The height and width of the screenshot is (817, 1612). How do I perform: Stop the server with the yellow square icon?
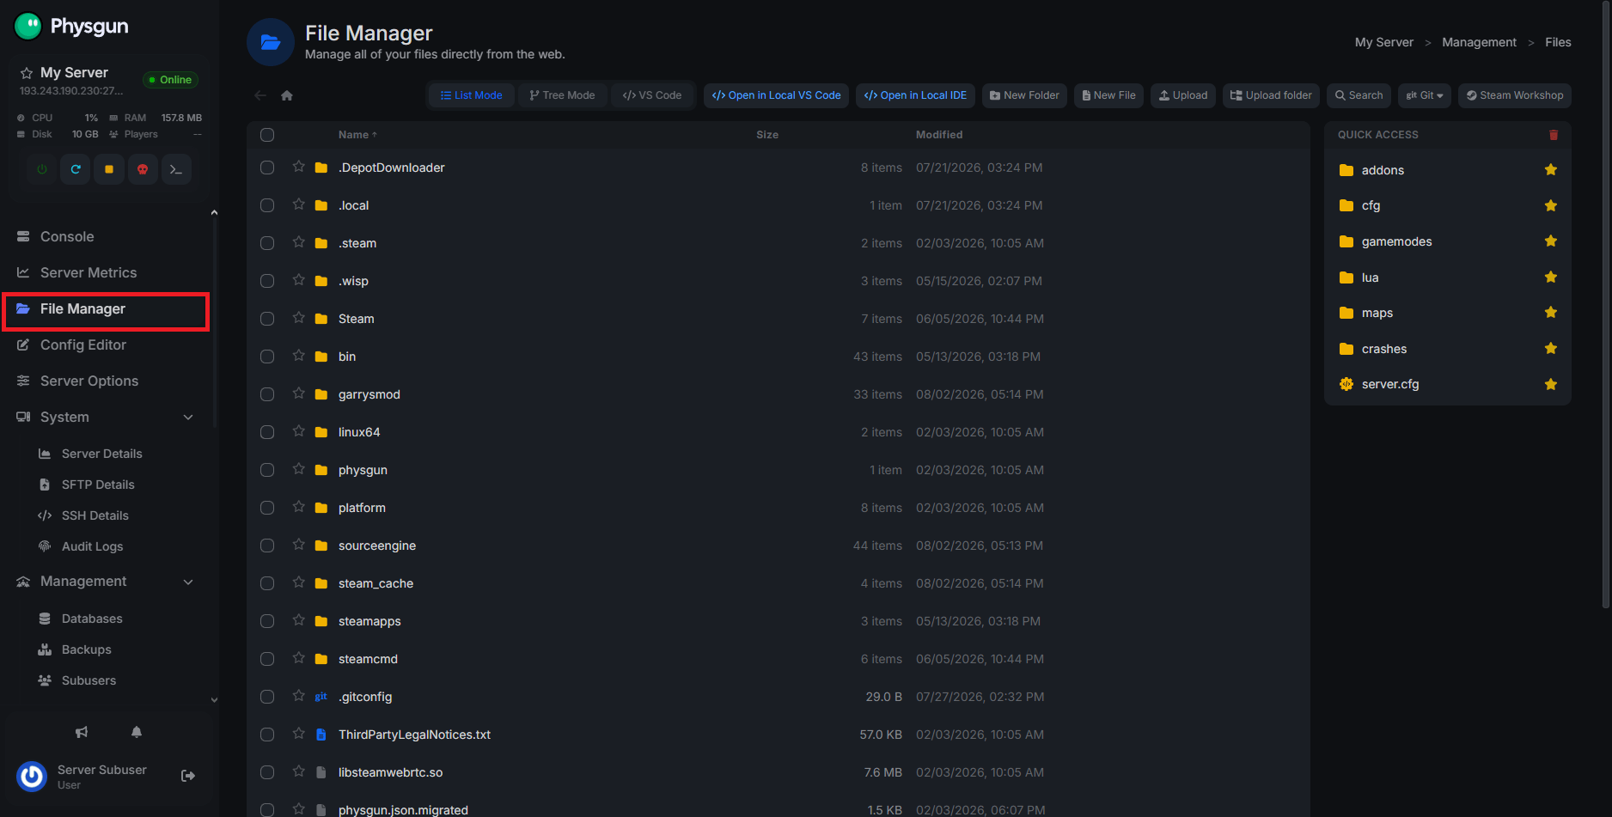[x=109, y=169]
